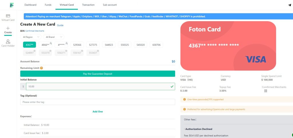Open the Sub-account tab
Screen dimensions: 293x138
pyautogui.click(x=110, y=5)
